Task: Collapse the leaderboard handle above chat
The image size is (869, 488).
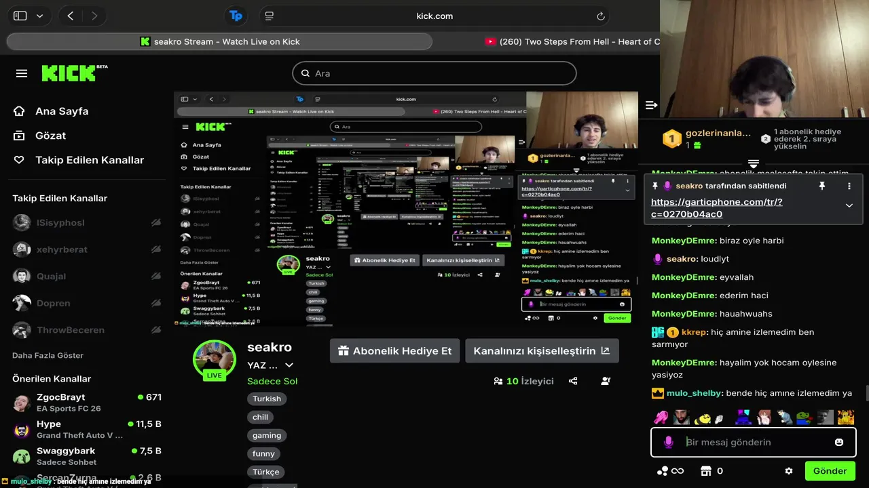Action: coord(753,163)
